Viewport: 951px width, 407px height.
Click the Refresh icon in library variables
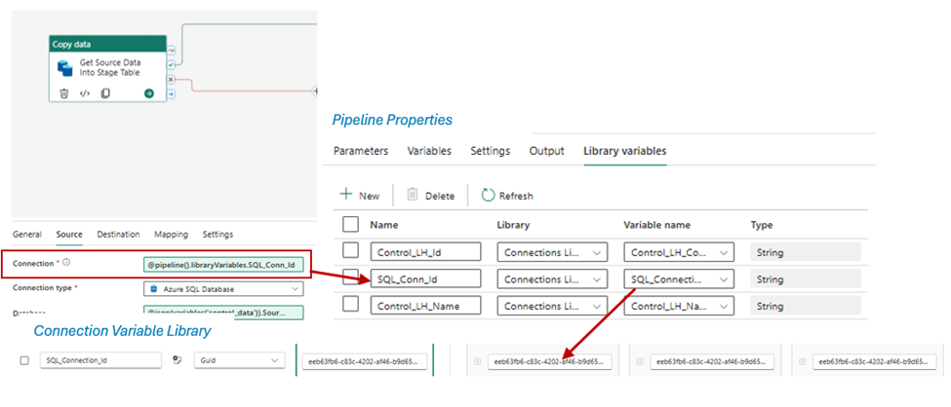point(490,196)
